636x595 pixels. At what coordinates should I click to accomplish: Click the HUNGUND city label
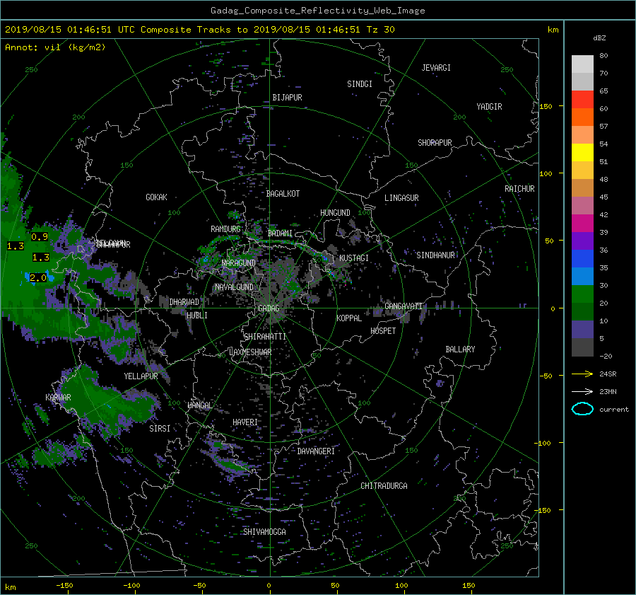click(335, 213)
